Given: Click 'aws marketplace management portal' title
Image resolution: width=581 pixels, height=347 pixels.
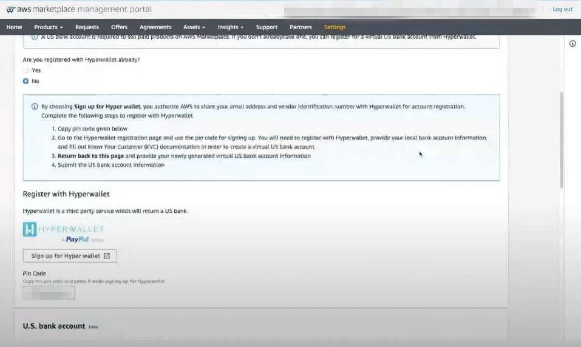Looking at the screenshot, I should tap(84, 9).
